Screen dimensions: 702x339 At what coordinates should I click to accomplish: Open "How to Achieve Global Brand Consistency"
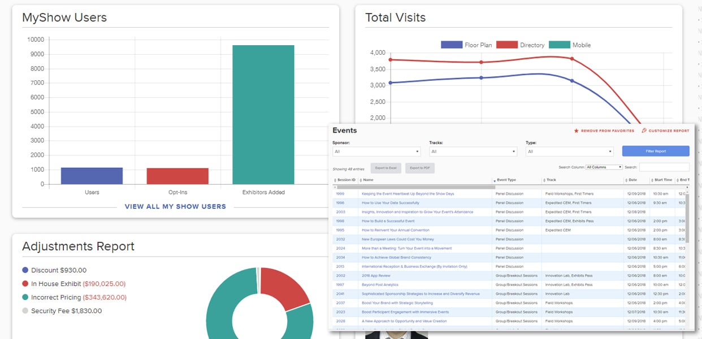pos(396,257)
